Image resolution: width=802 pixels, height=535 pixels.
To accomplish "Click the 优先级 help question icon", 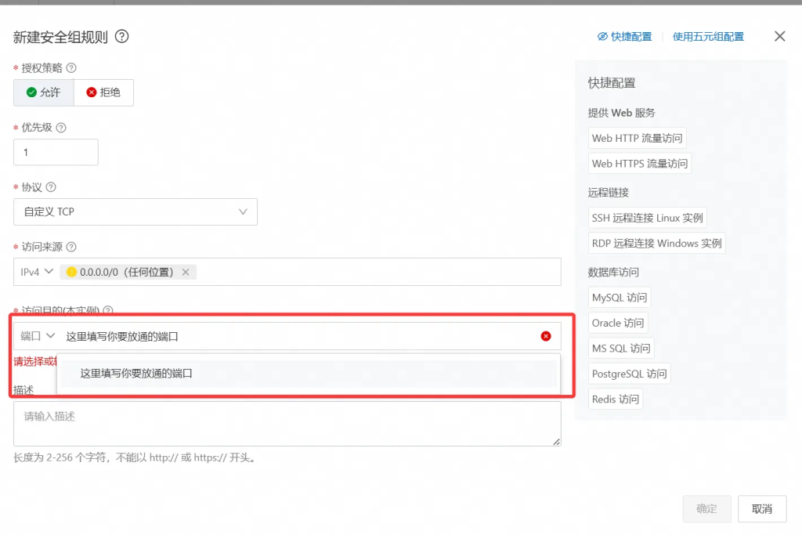I will tap(61, 128).
